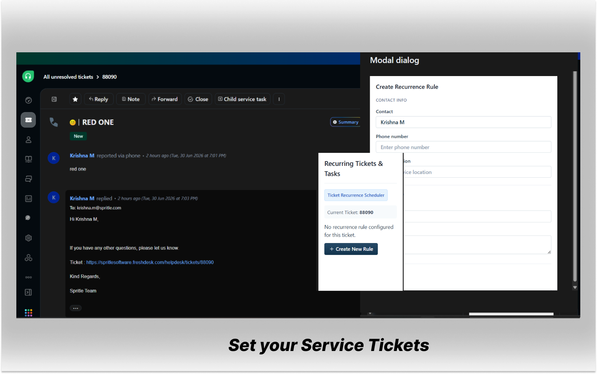Image resolution: width=597 pixels, height=374 pixels.
Task: Open the ticket URL link in reply
Action: (150, 262)
